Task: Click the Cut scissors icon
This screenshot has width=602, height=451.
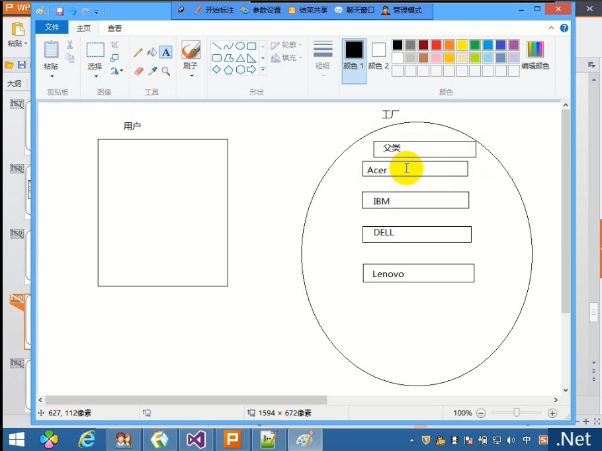Action: (70, 44)
